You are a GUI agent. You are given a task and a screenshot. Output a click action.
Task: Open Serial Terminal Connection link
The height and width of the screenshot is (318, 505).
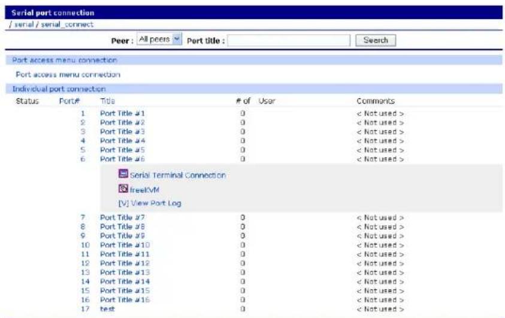(177, 175)
